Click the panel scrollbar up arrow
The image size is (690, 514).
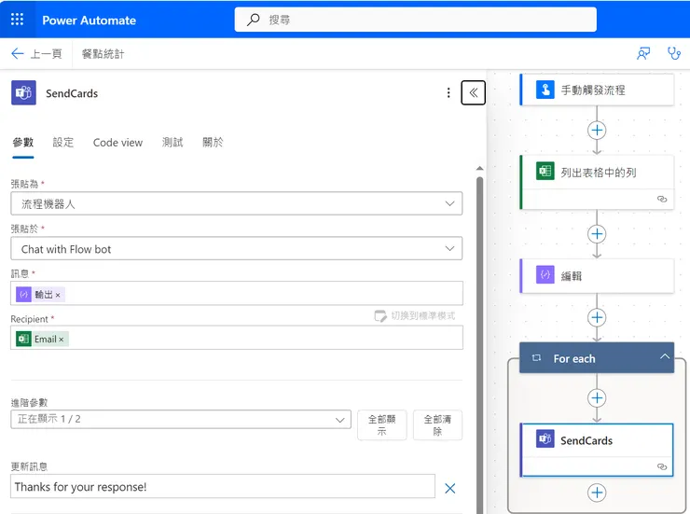point(479,168)
